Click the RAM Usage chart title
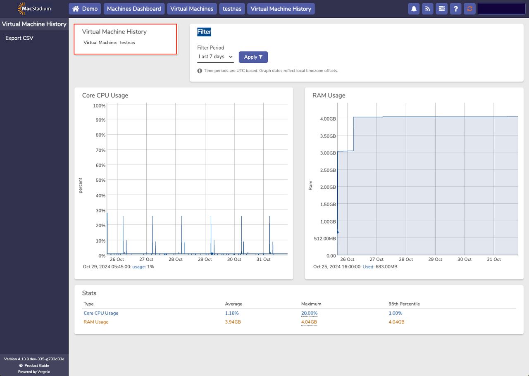This screenshot has height=376, width=529. (329, 95)
